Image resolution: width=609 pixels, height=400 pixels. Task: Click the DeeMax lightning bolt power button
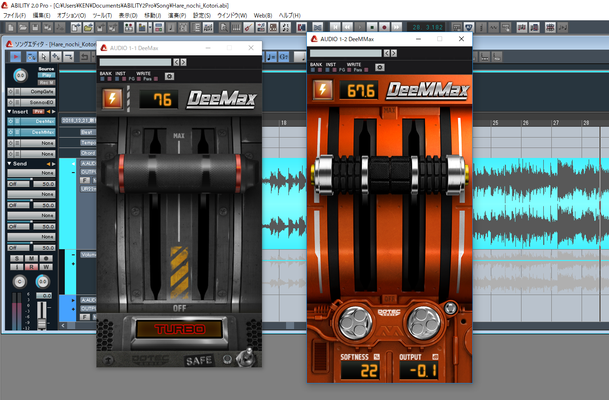coord(113,99)
